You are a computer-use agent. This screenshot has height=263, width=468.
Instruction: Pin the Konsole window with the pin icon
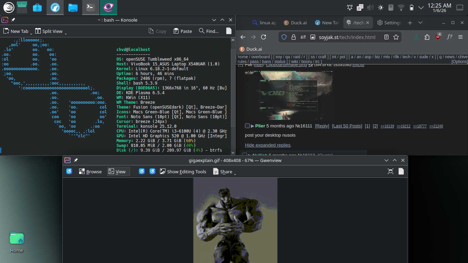[x=13, y=20]
